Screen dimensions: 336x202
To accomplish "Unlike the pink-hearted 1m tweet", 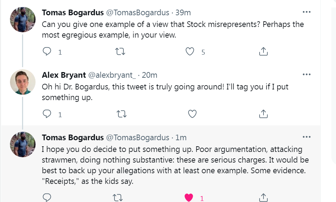I will click(189, 198).
